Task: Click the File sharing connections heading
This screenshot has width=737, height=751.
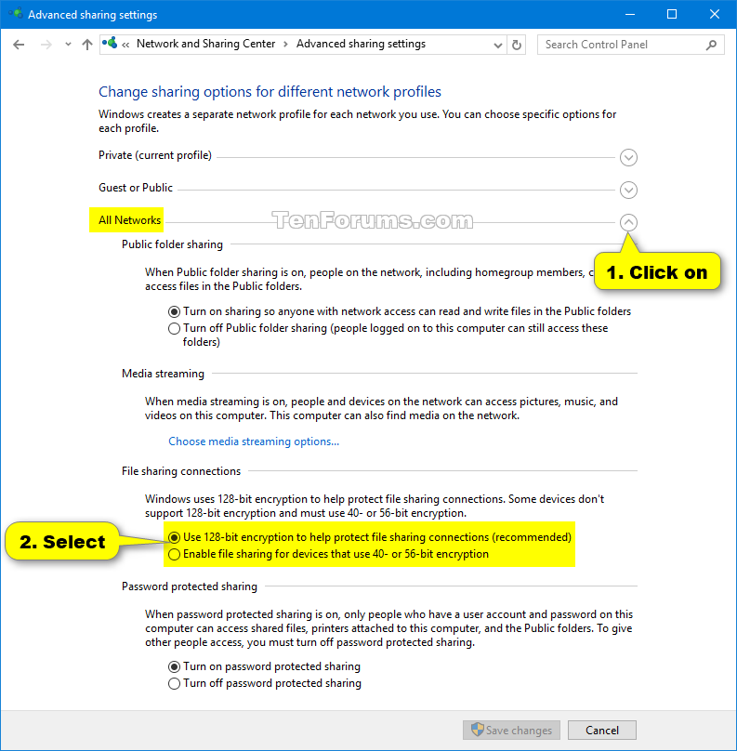Action: pos(181,471)
